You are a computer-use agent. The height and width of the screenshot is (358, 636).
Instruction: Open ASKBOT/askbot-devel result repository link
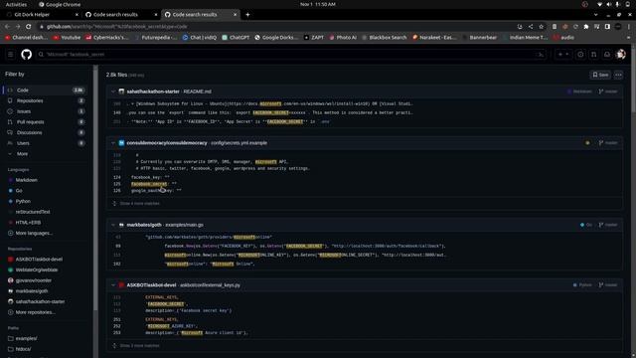[151, 285]
